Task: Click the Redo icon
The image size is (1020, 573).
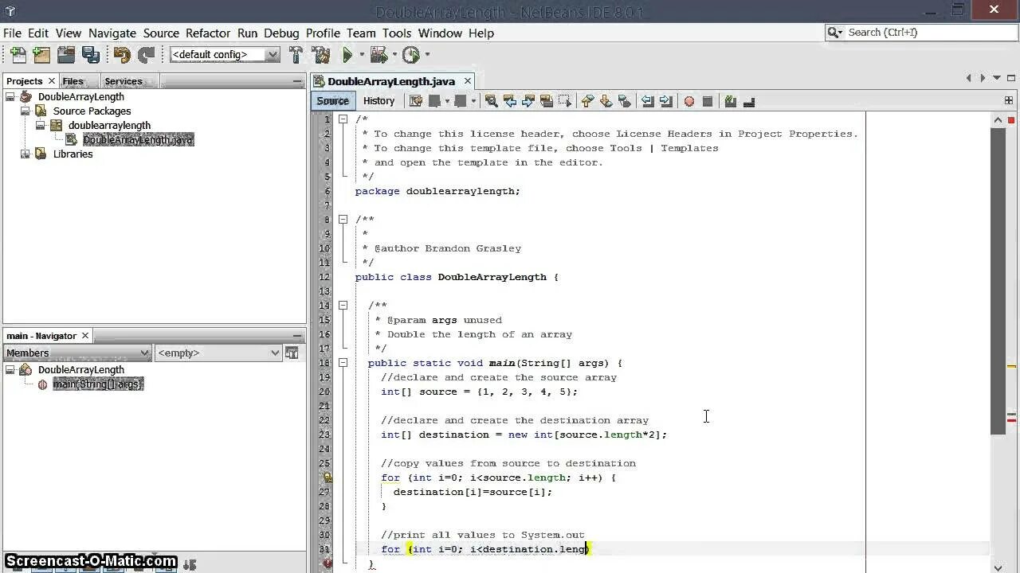Action: coord(147,55)
